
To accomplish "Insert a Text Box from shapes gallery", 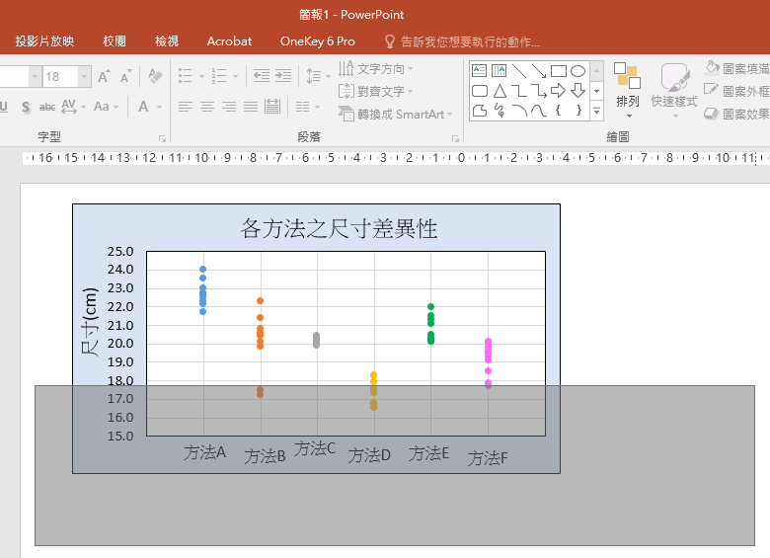I will point(480,71).
